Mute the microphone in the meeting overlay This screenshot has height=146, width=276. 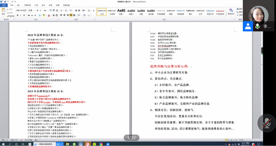[257, 26]
